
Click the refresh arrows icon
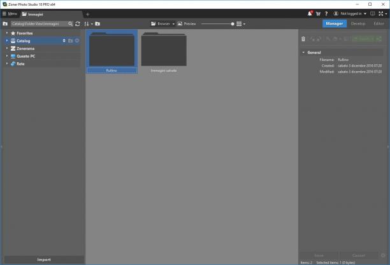pos(78,24)
